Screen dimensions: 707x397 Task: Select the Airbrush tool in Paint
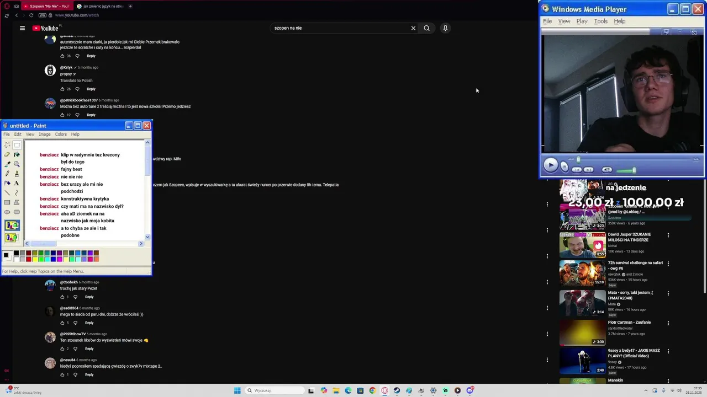point(7,183)
